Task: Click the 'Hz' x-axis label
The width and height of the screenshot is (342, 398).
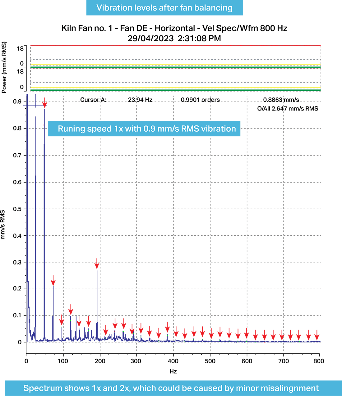Action: (x=173, y=371)
